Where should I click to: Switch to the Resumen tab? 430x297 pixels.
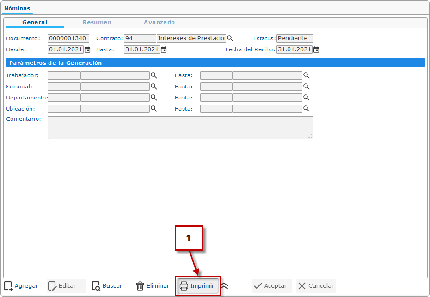tap(97, 22)
